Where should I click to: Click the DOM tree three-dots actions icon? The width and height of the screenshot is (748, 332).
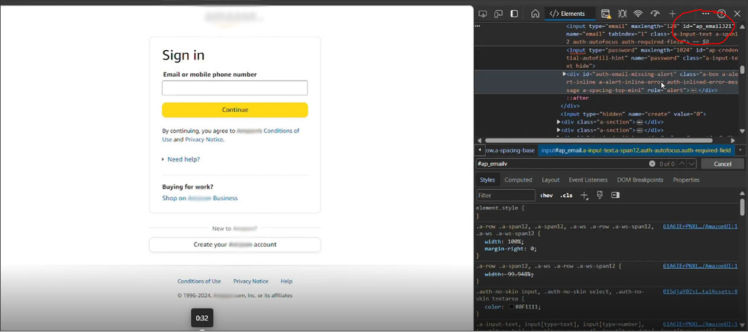[x=477, y=27]
